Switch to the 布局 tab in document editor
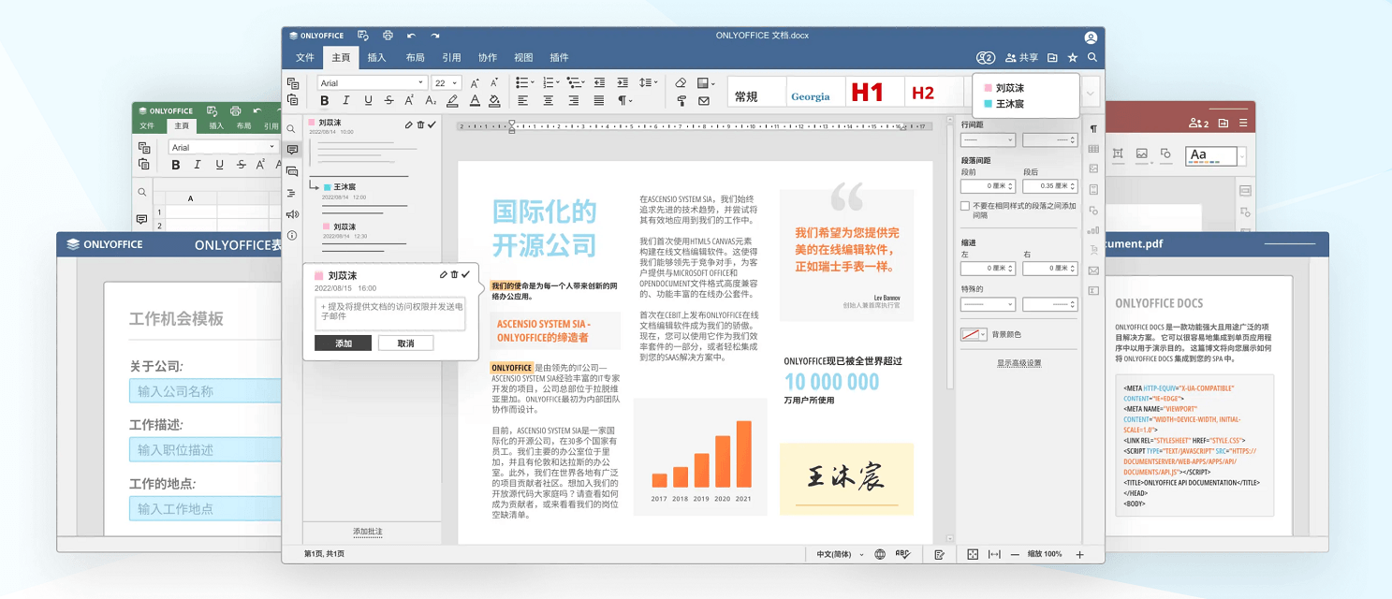Viewport: 1392px width, 599px height. 415,58
